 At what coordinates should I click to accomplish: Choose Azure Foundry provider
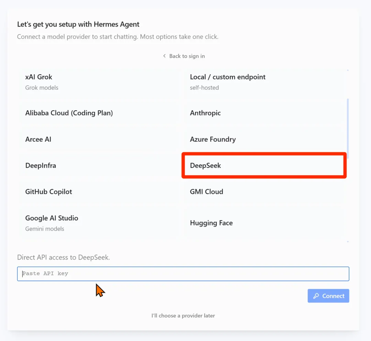tap(263, 139)
